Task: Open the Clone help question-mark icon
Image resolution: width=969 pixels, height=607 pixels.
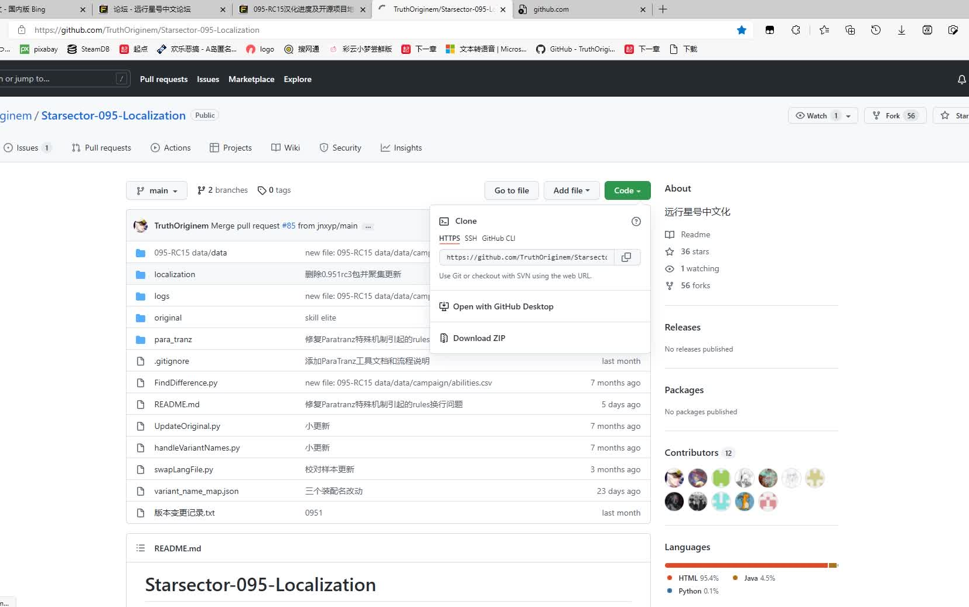Action: 636,221
